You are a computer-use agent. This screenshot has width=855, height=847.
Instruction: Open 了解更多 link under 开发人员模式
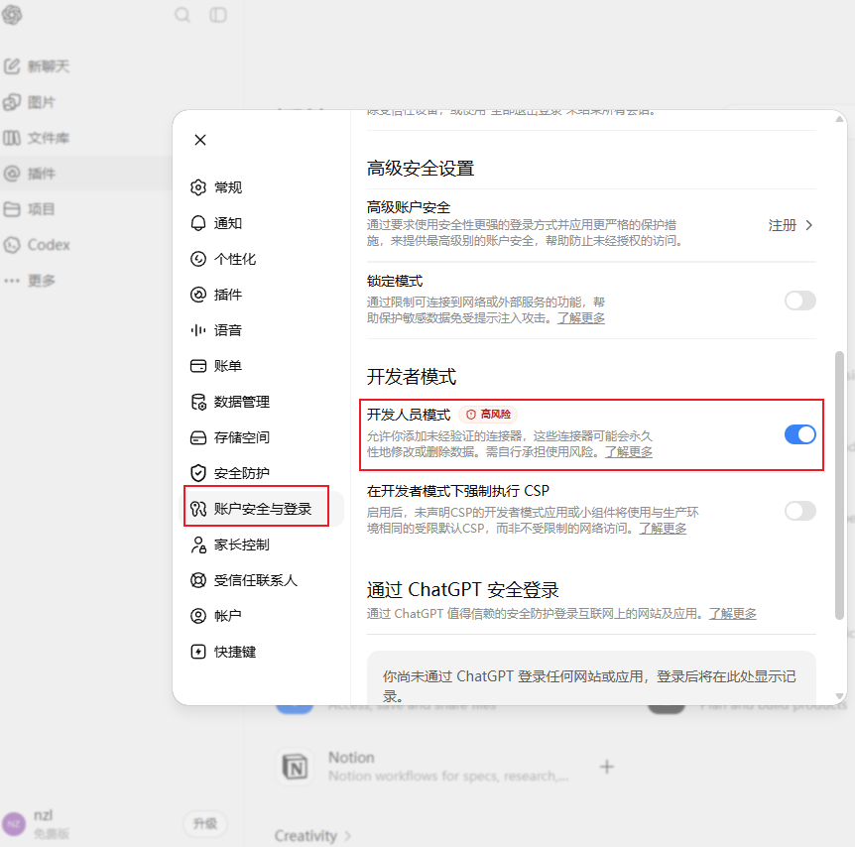tap(629, 451)
